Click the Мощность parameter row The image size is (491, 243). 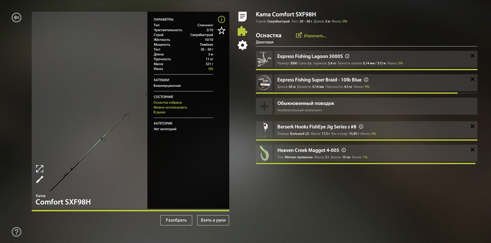(x=183, y=45)
